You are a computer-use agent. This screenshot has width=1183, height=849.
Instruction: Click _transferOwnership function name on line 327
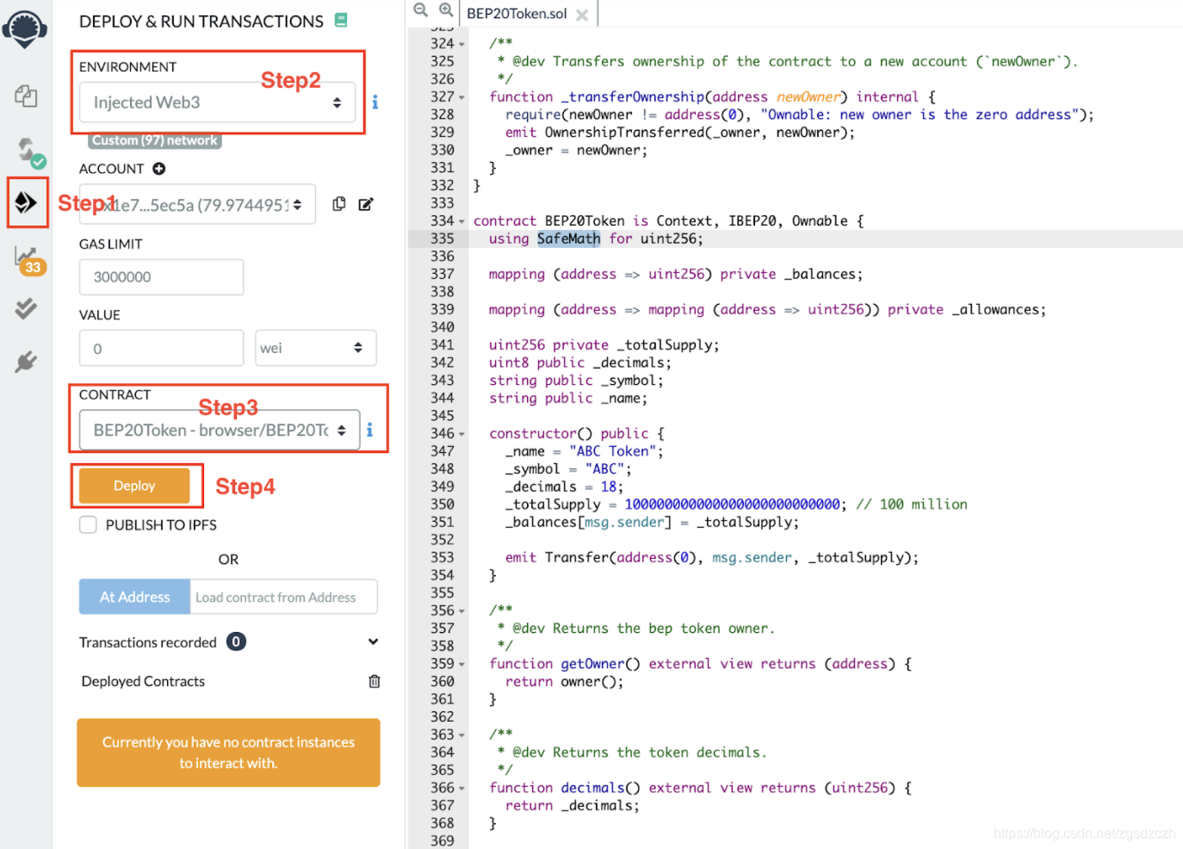click(633, 97)
